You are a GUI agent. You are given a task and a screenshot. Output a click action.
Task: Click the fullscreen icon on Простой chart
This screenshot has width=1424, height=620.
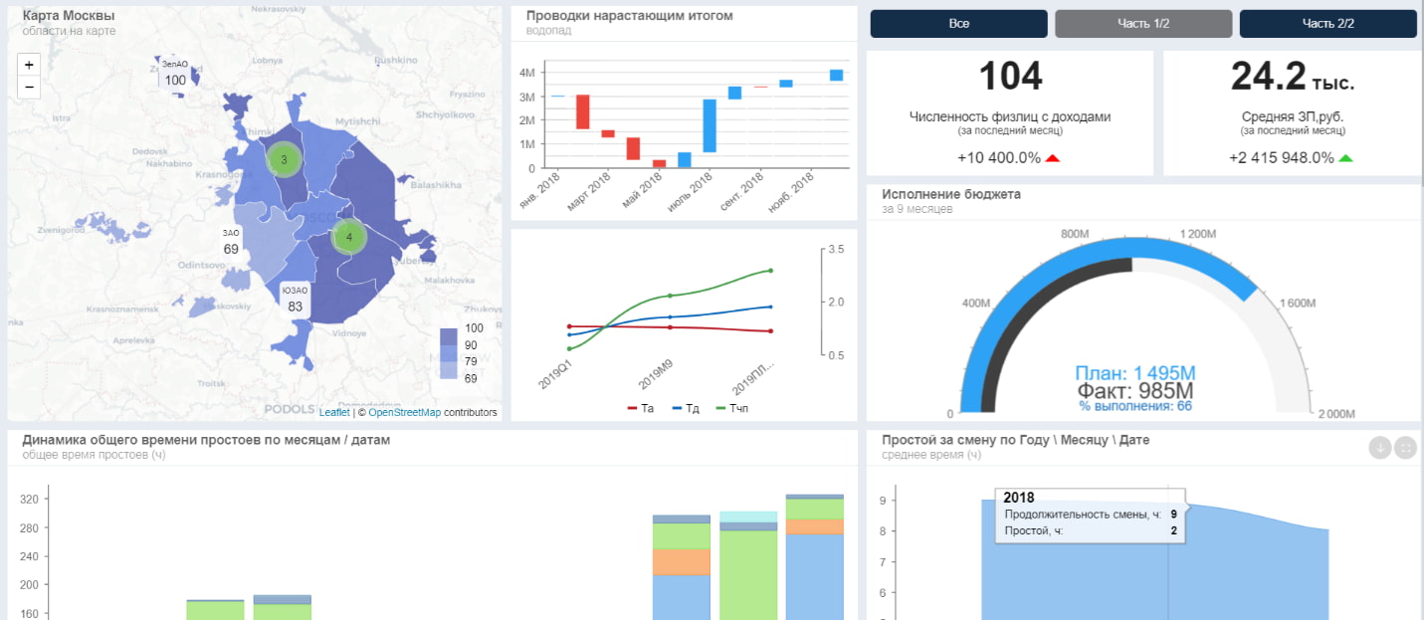click(1405, 448)
